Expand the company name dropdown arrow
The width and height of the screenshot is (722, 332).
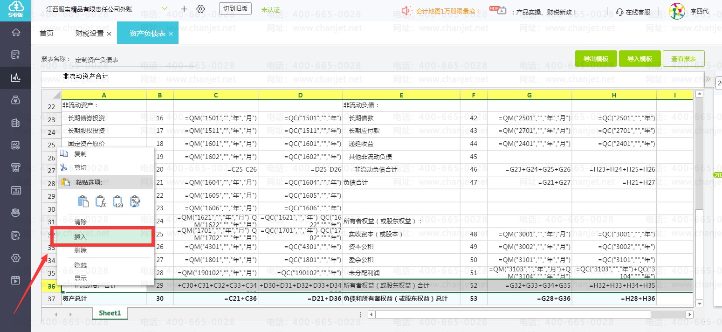tap(165, 8)
